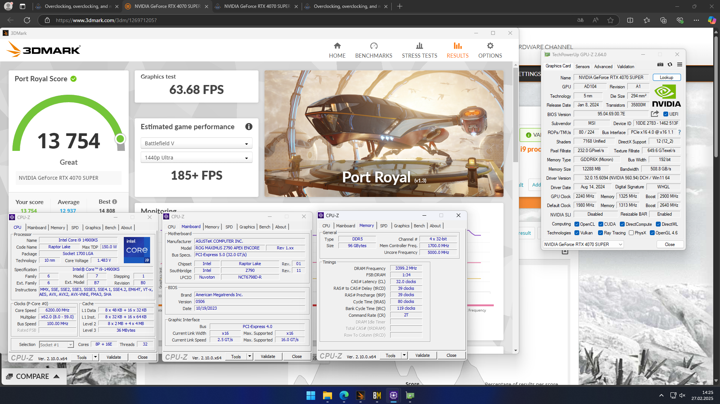
Task: Open the GPU-Z hamburger menu
Action: tap(679, 64)
